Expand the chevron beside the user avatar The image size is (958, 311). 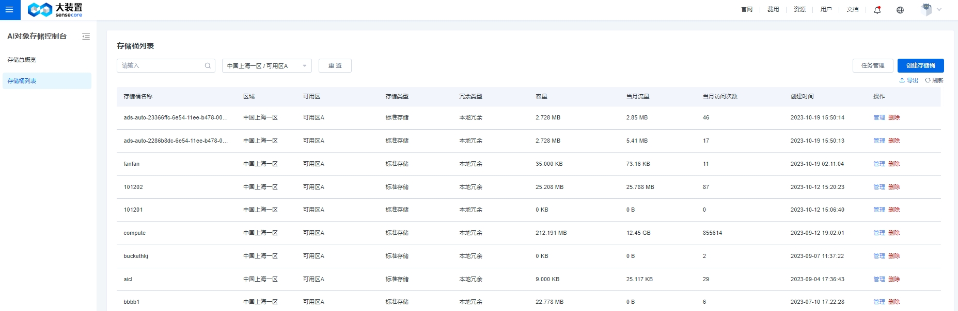[x=939, y=9]
